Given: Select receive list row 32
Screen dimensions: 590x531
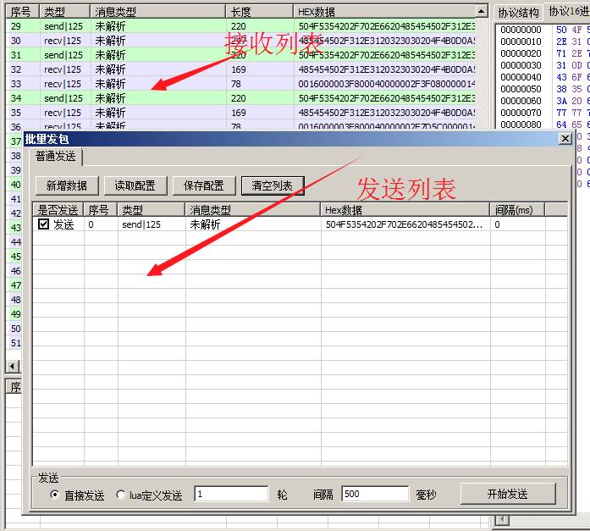Looking at the screenshot, I should pos(240,69).
